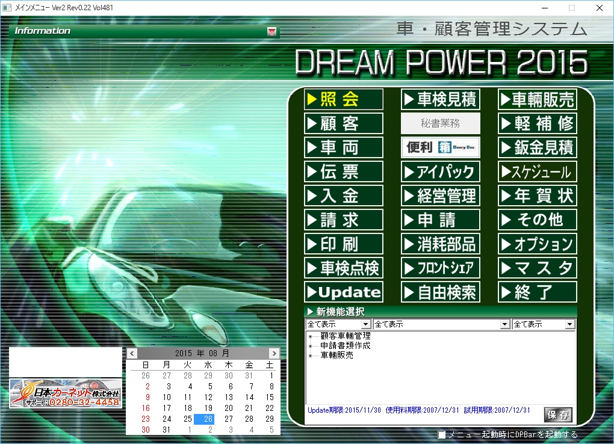Select 車輌販売 in the feature tree
Viewport: 614px width, 444px height.
(x=336, y=355)
